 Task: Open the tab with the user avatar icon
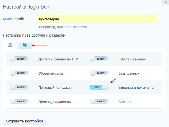click(10, 45)
